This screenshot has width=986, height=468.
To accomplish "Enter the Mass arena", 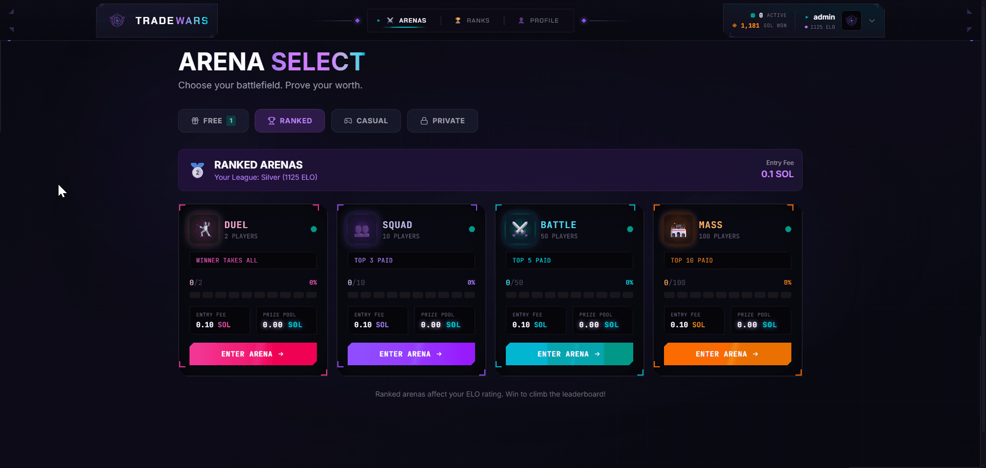I will tap(727, 354).
